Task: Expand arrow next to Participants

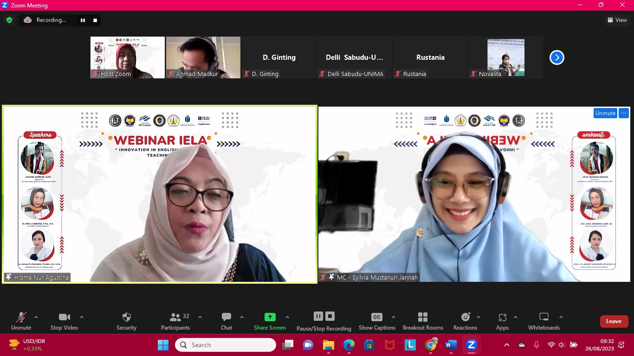Action: [x=200, y=317]
